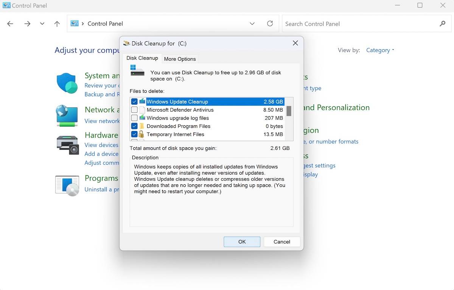
Task: Click the Network and Internet globe icon
Action: pos(67,115)
